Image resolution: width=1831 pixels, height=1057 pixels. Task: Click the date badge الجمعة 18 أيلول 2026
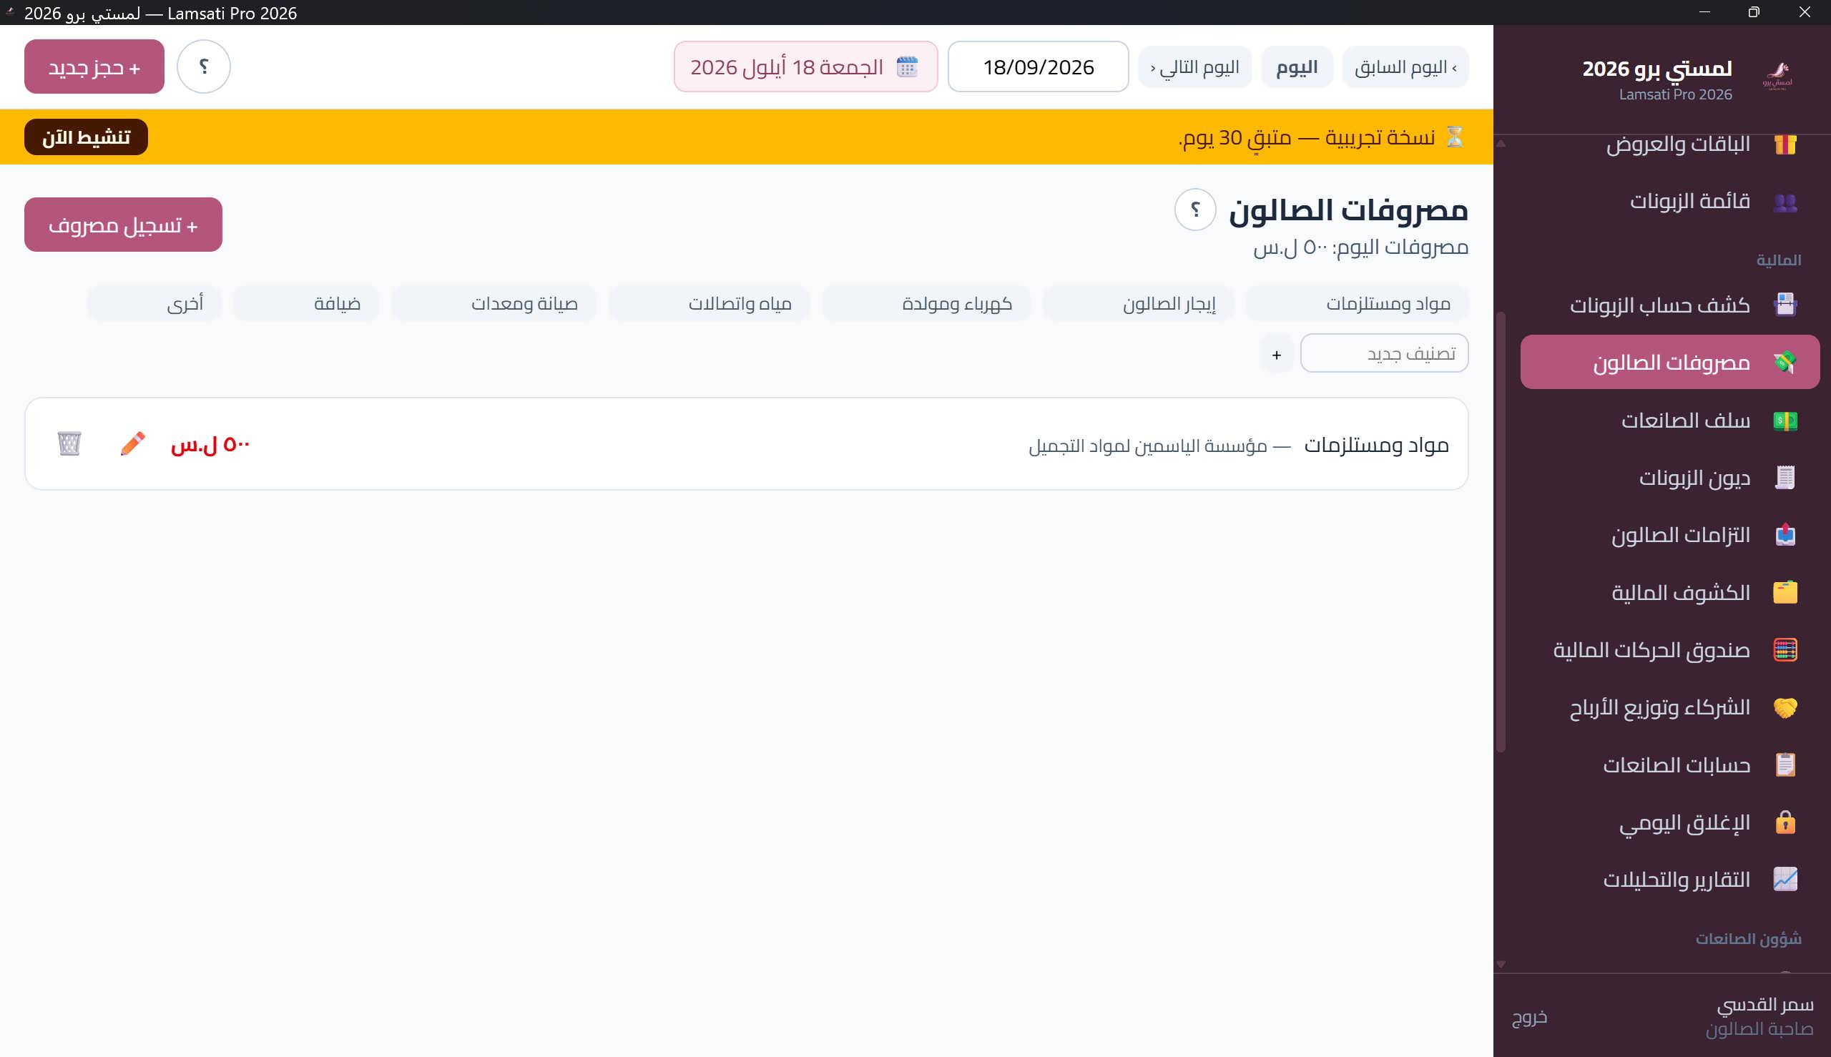tap(806, 67)
